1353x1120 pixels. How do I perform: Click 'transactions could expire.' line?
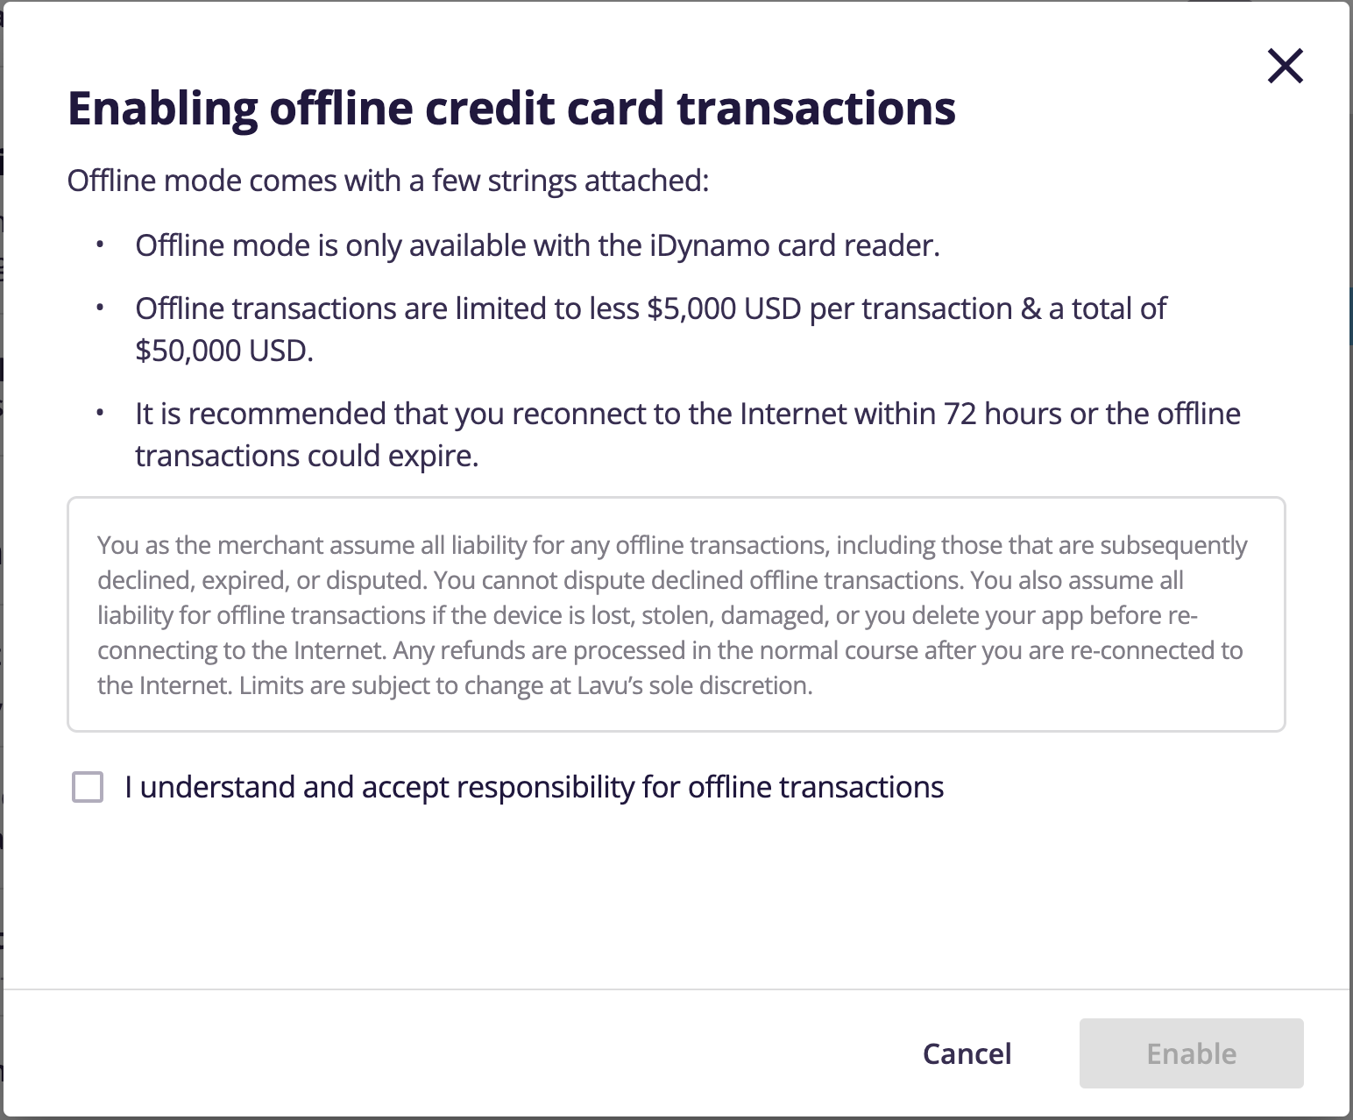coord(307,456)
